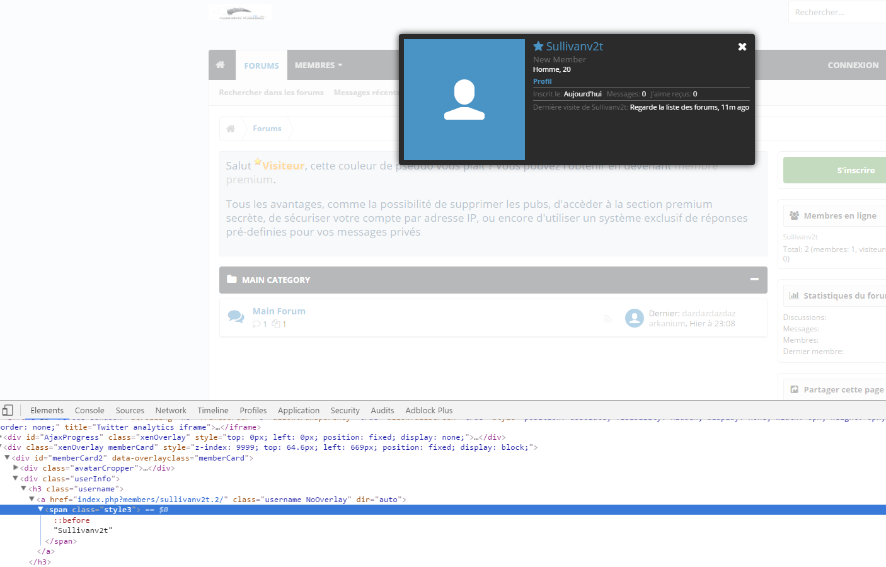Click the S'inscrire sign-up button
The height and width of the screenshot is (567, 886).
pyautogui.click(x=835, y=170)
